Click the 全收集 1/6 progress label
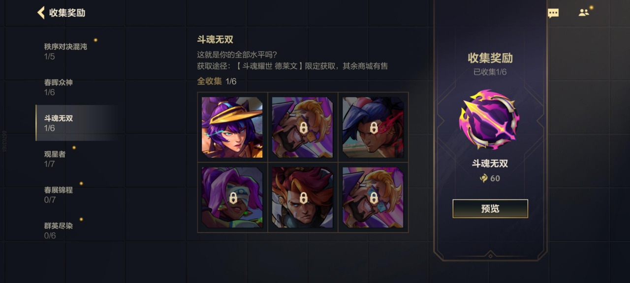The height and width of the screenshot is (283, 630). pyautogui.click(x=217, y=81)
